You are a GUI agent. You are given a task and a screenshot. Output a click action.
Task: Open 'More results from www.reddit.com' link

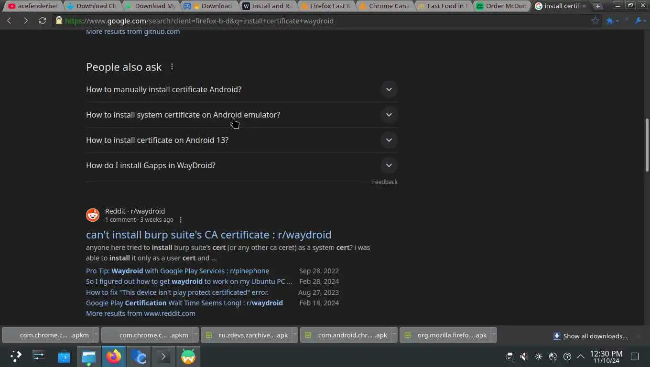141,313
